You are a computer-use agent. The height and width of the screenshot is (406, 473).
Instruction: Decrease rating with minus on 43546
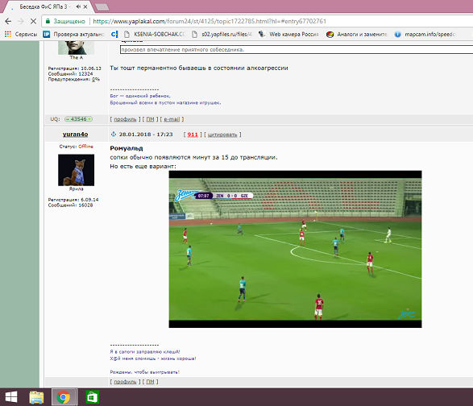click(67, 119)
